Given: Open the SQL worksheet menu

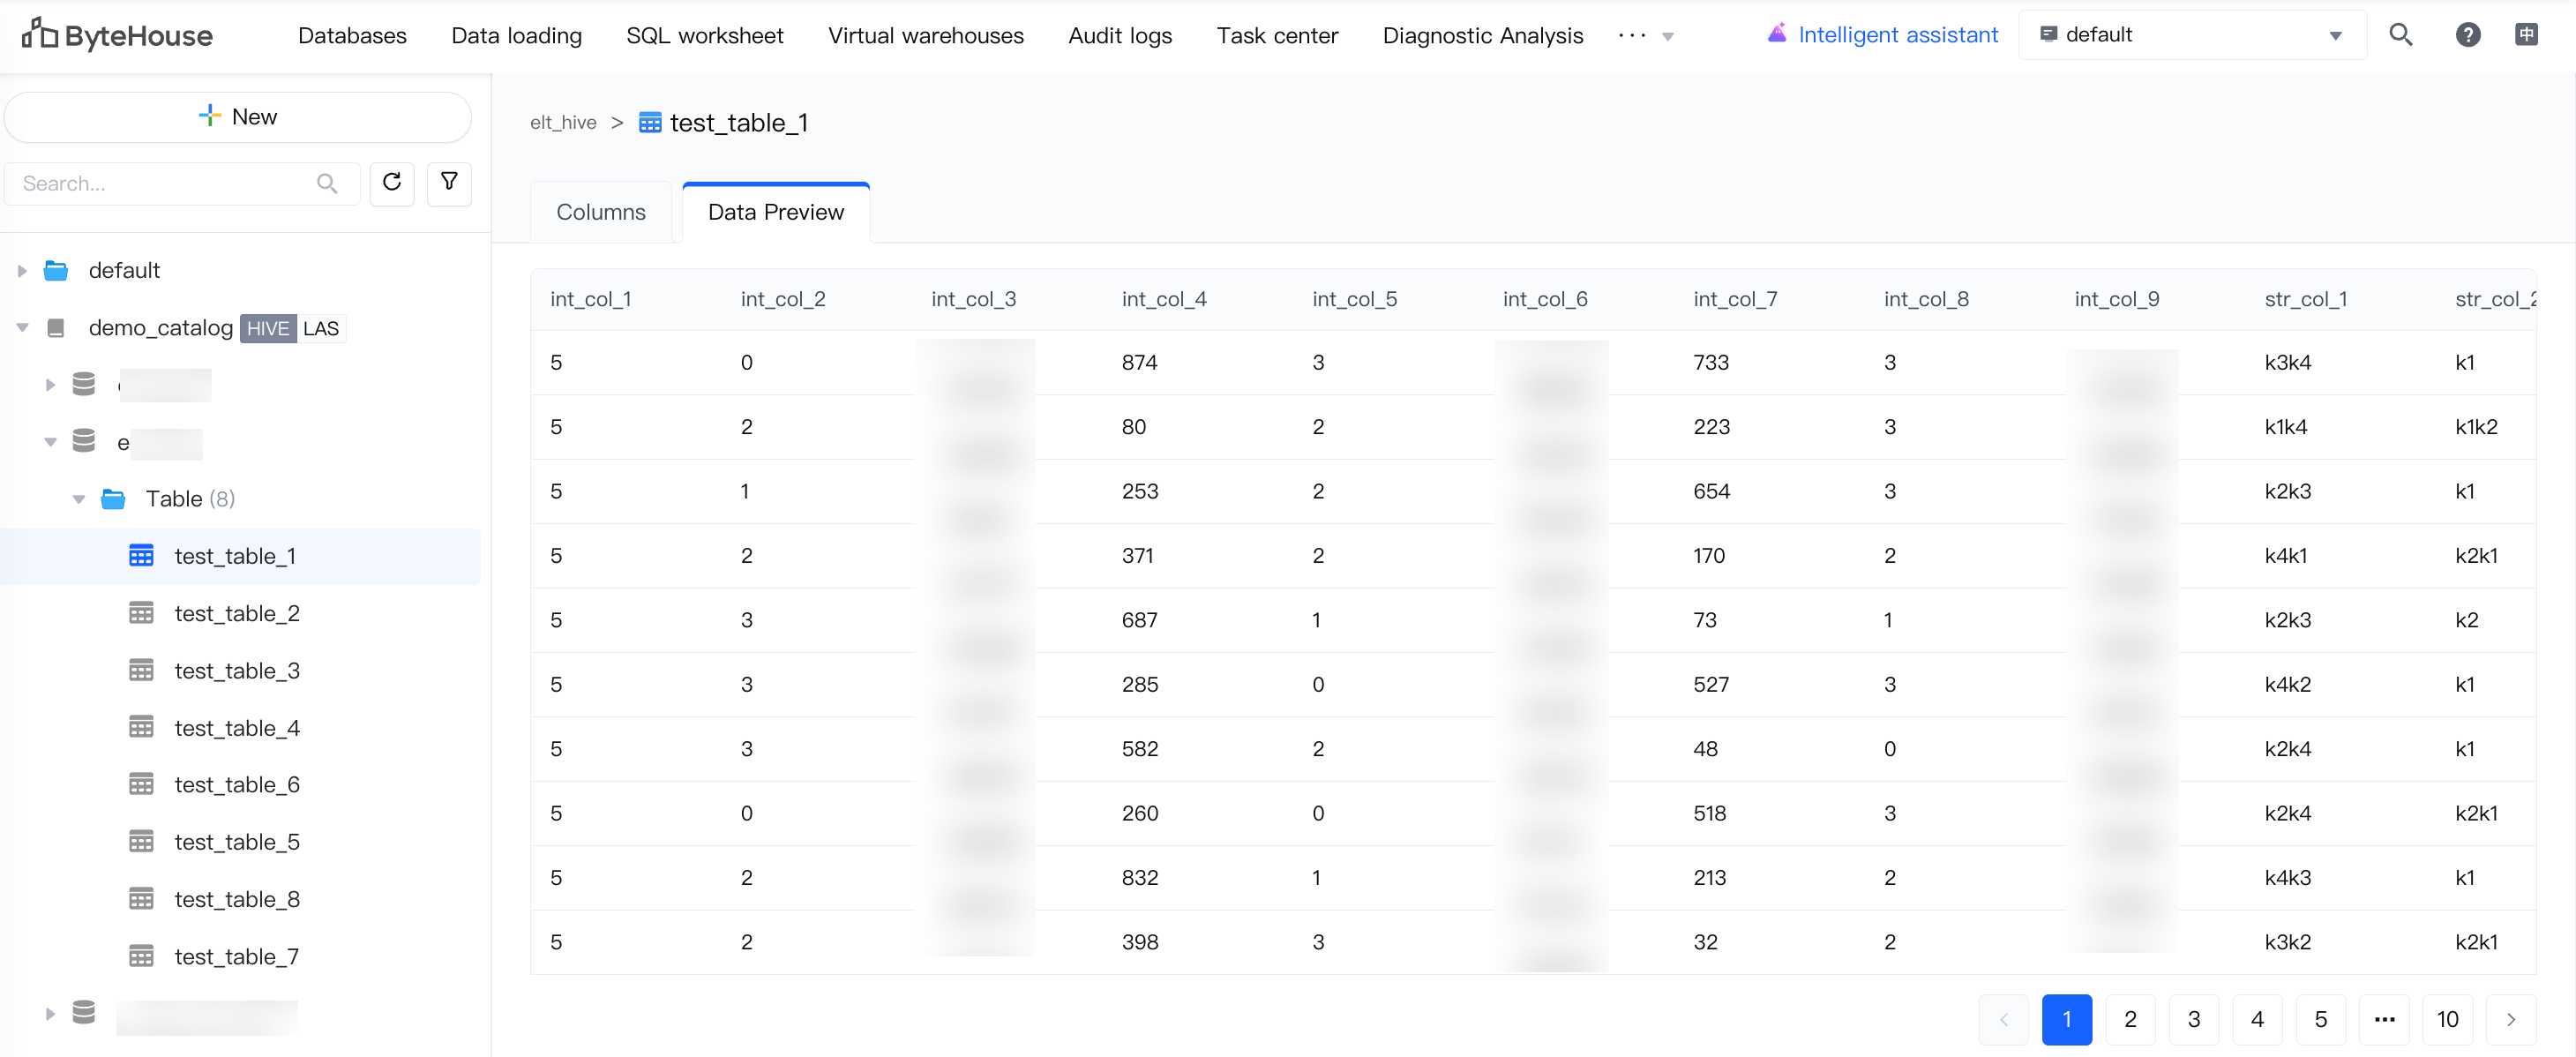Looking at the screenshot, I should pos(704,36).
